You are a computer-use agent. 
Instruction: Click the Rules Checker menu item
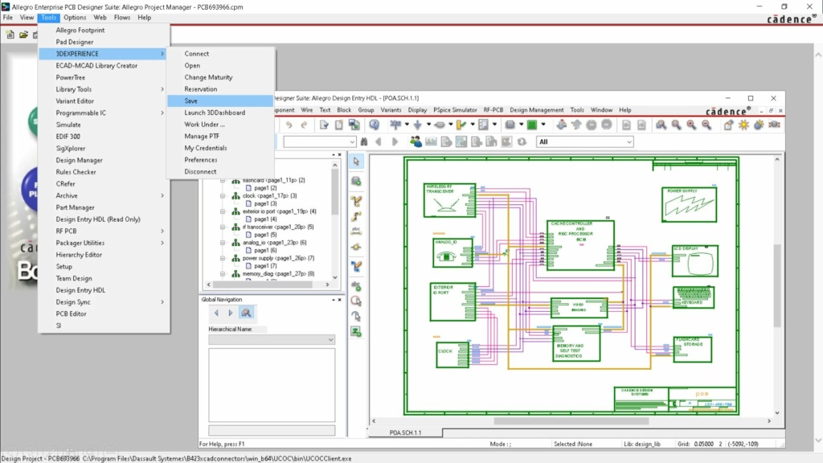click(76, 172)
